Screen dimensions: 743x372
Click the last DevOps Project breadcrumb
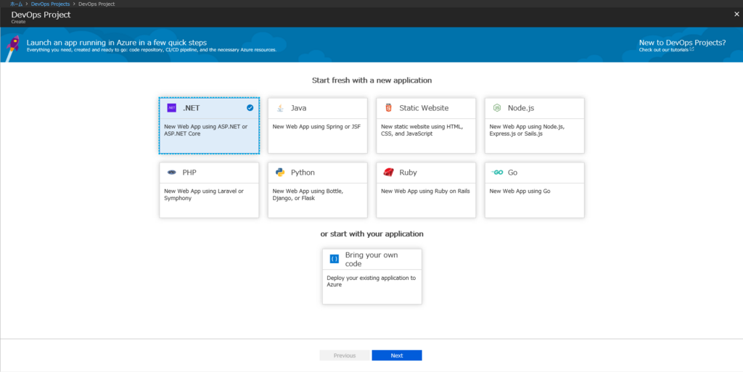(x=97, y=4)
